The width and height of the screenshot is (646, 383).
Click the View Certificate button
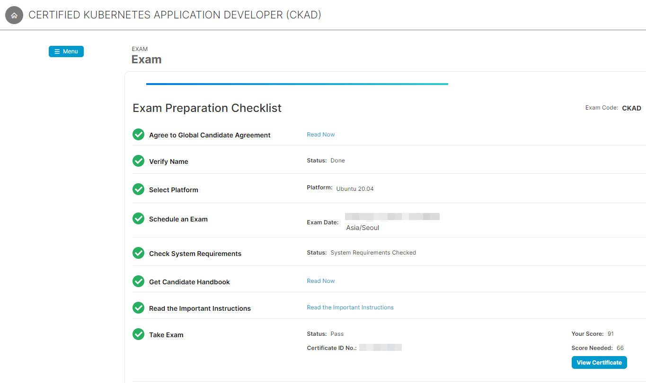(x=599, y=363)
